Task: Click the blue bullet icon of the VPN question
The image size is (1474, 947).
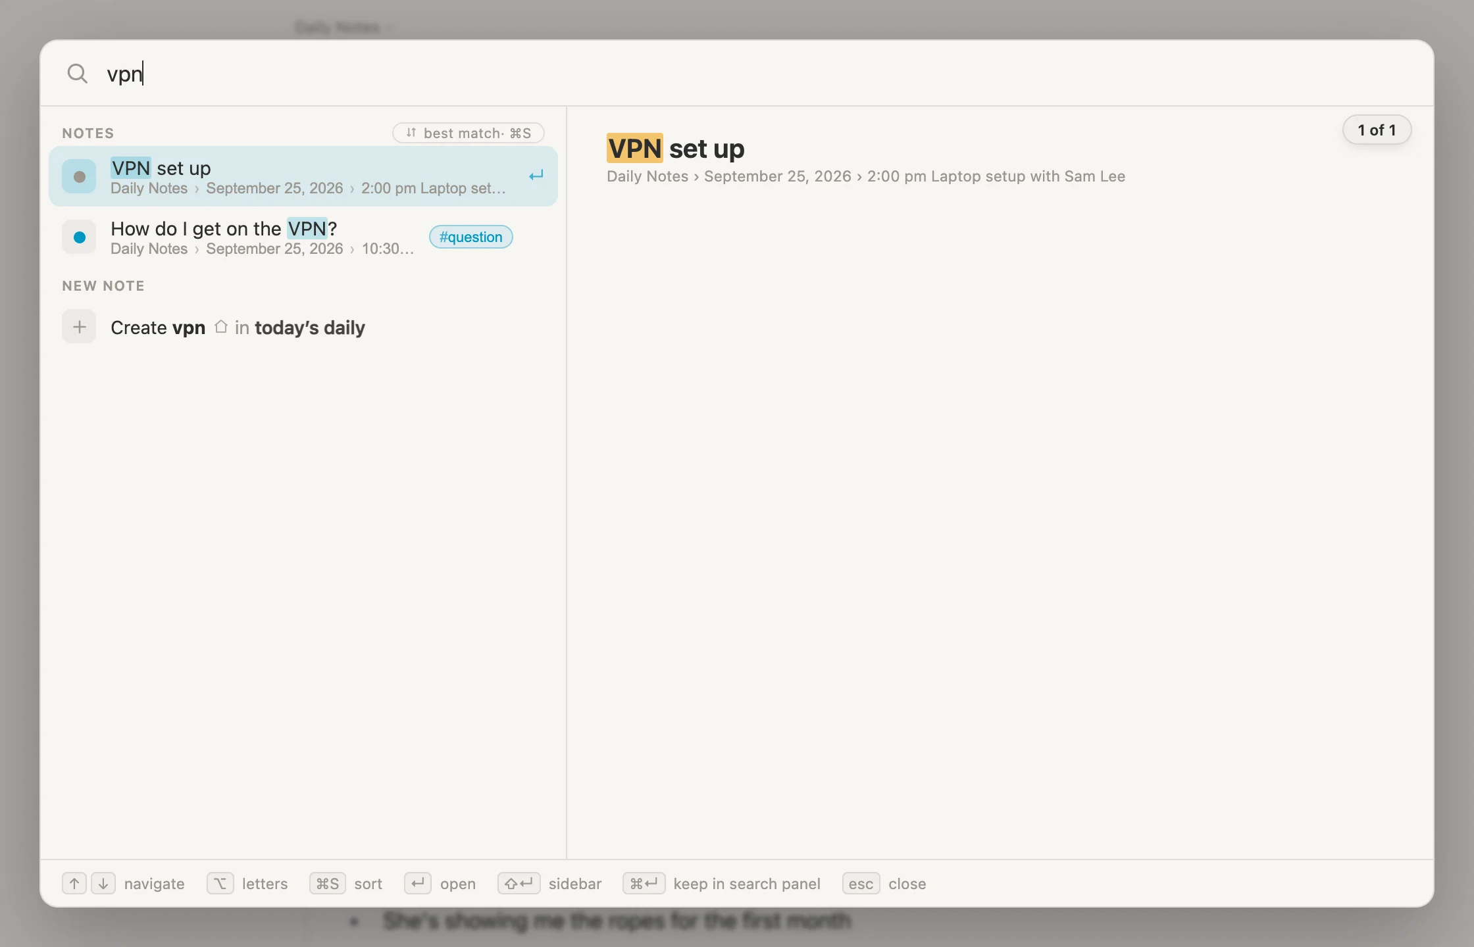Action: point(79,237)
